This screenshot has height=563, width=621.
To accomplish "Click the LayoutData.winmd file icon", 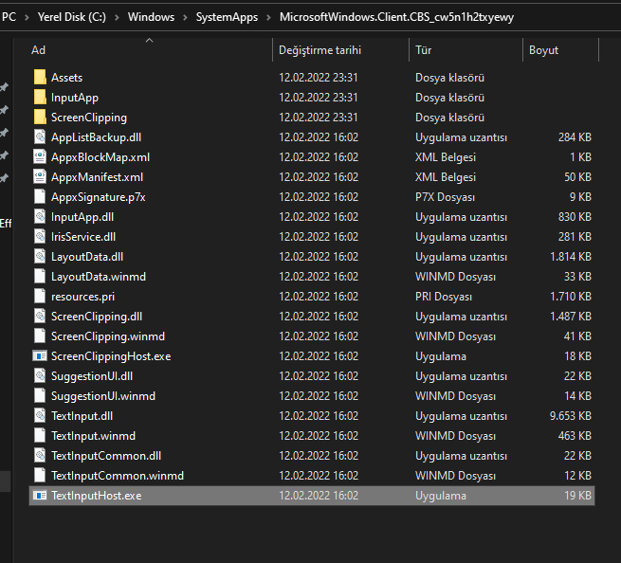I will pos(40,277).
